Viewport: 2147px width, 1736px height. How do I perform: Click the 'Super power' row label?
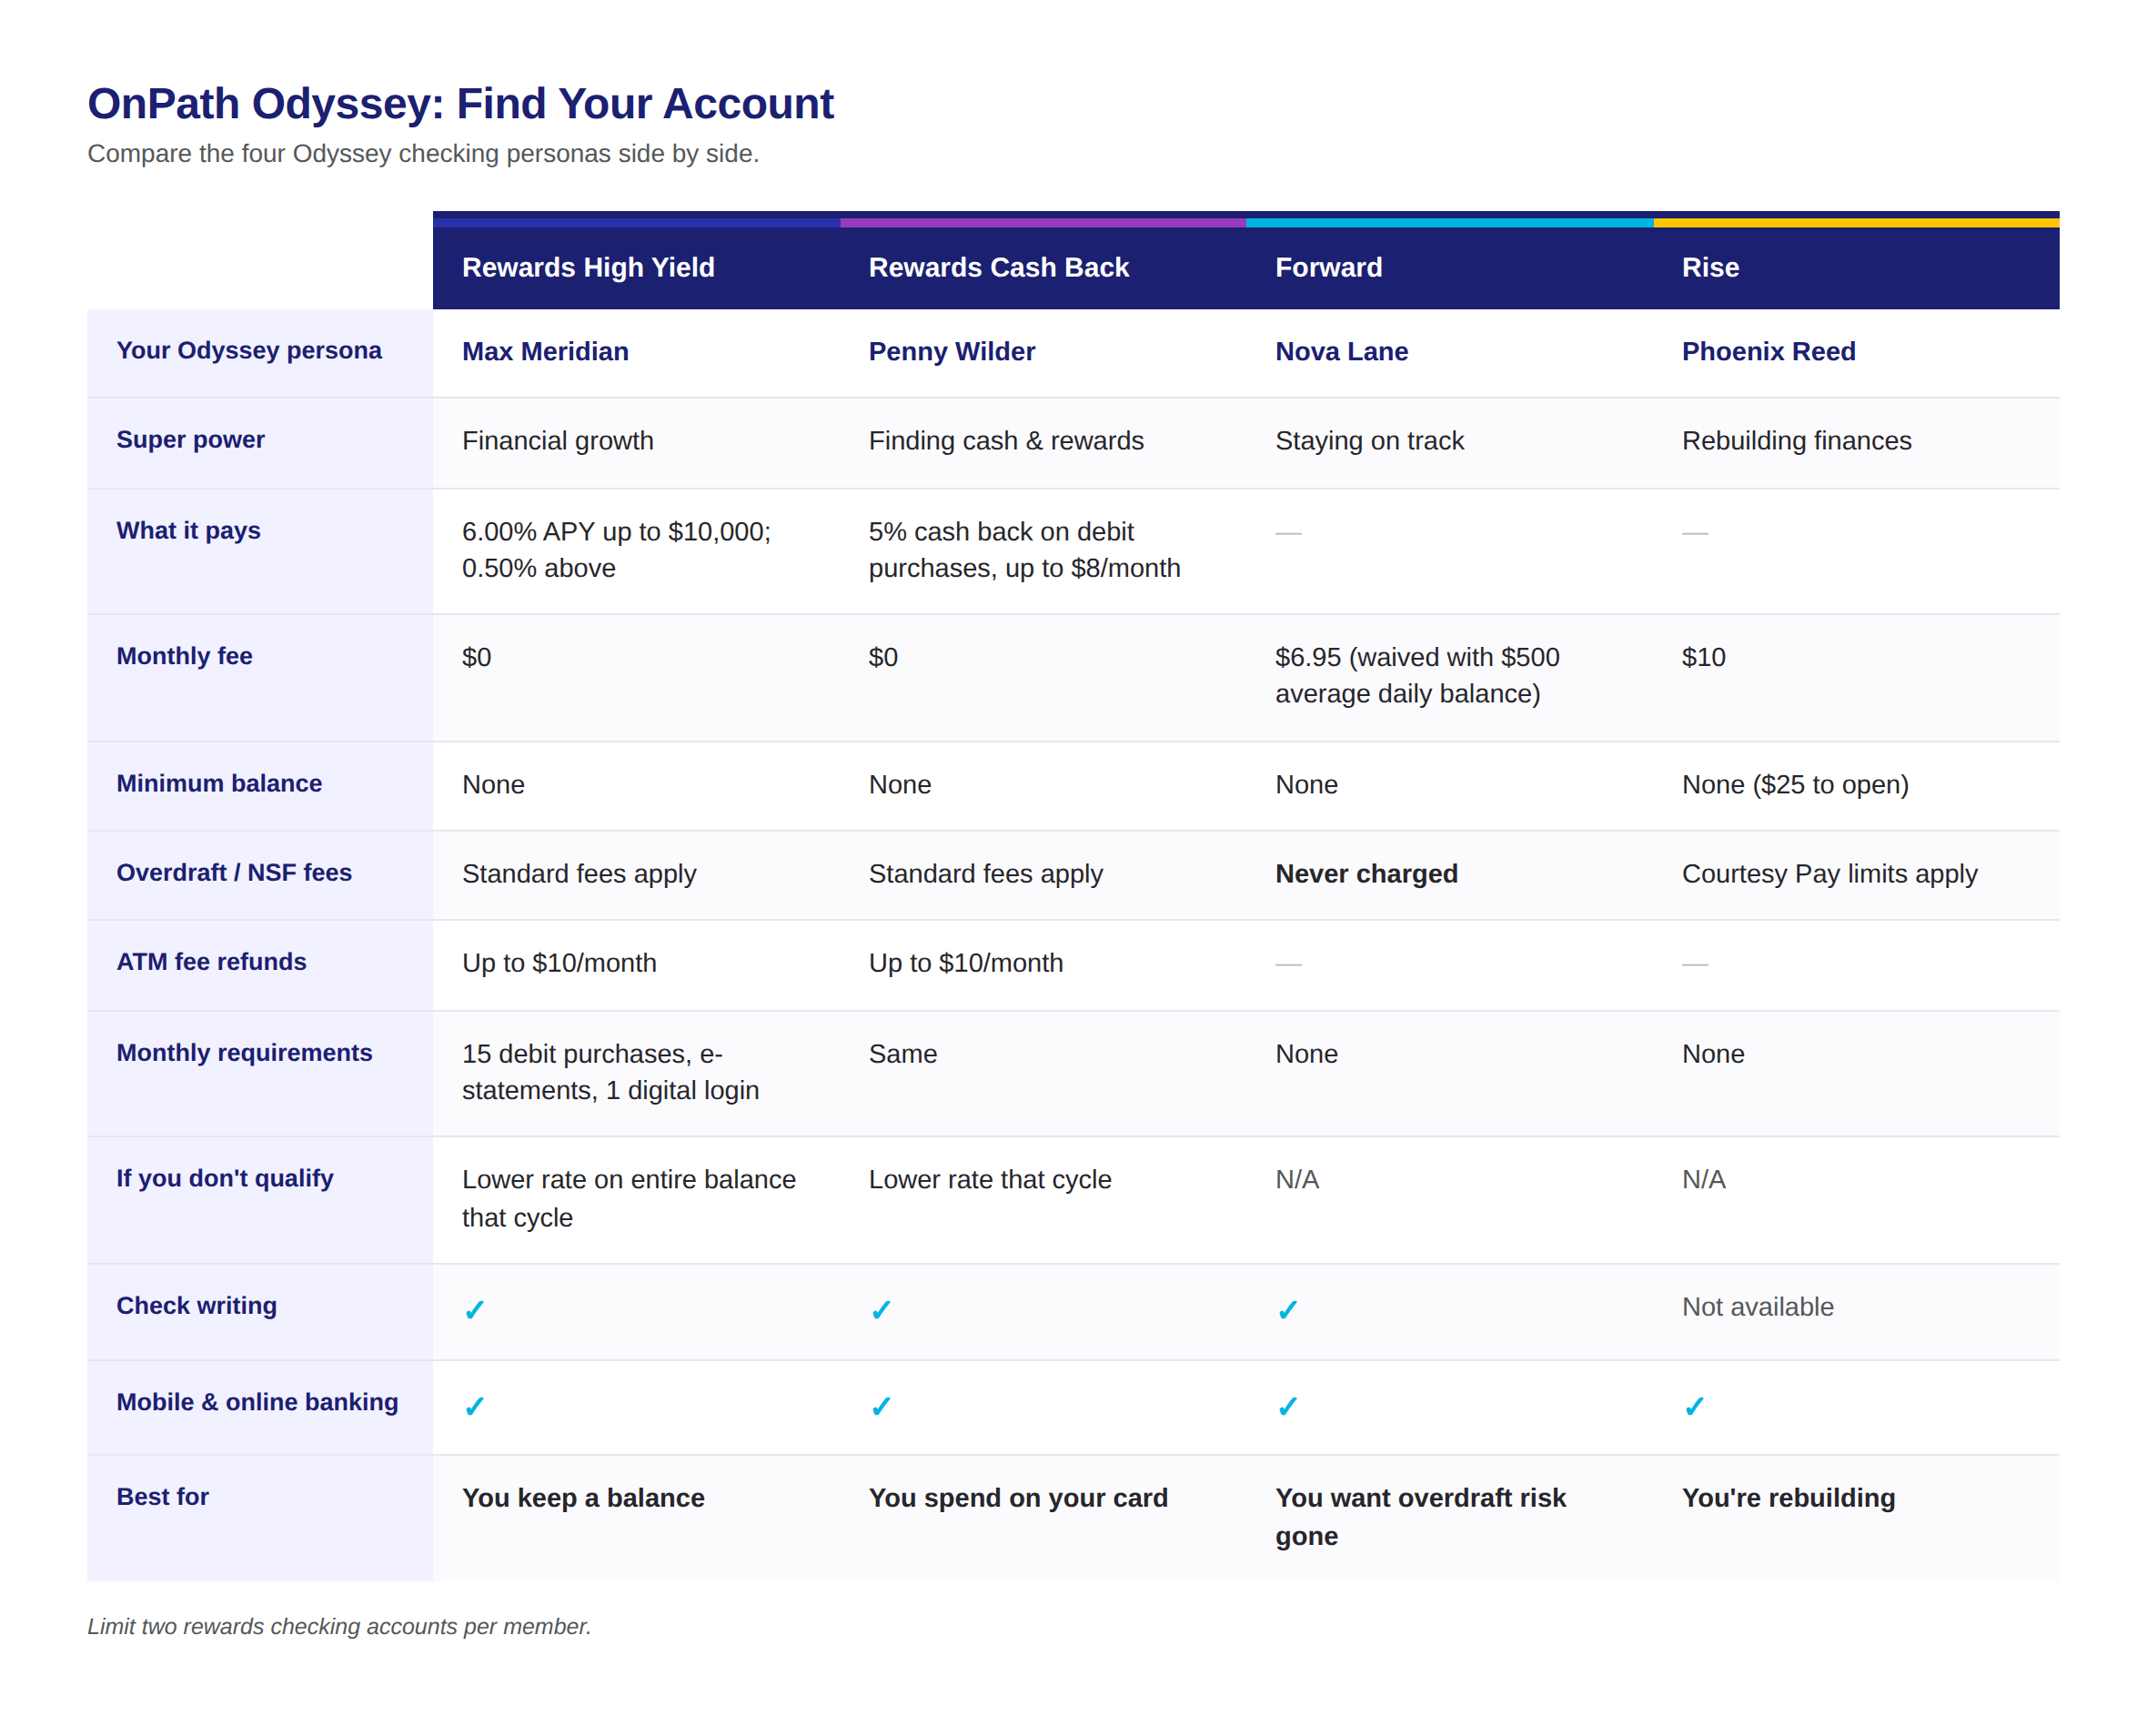pos(190,439)
